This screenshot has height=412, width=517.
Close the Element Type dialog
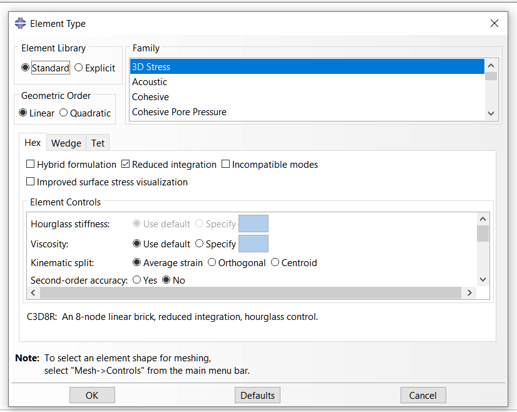click(x=494, y=24)
